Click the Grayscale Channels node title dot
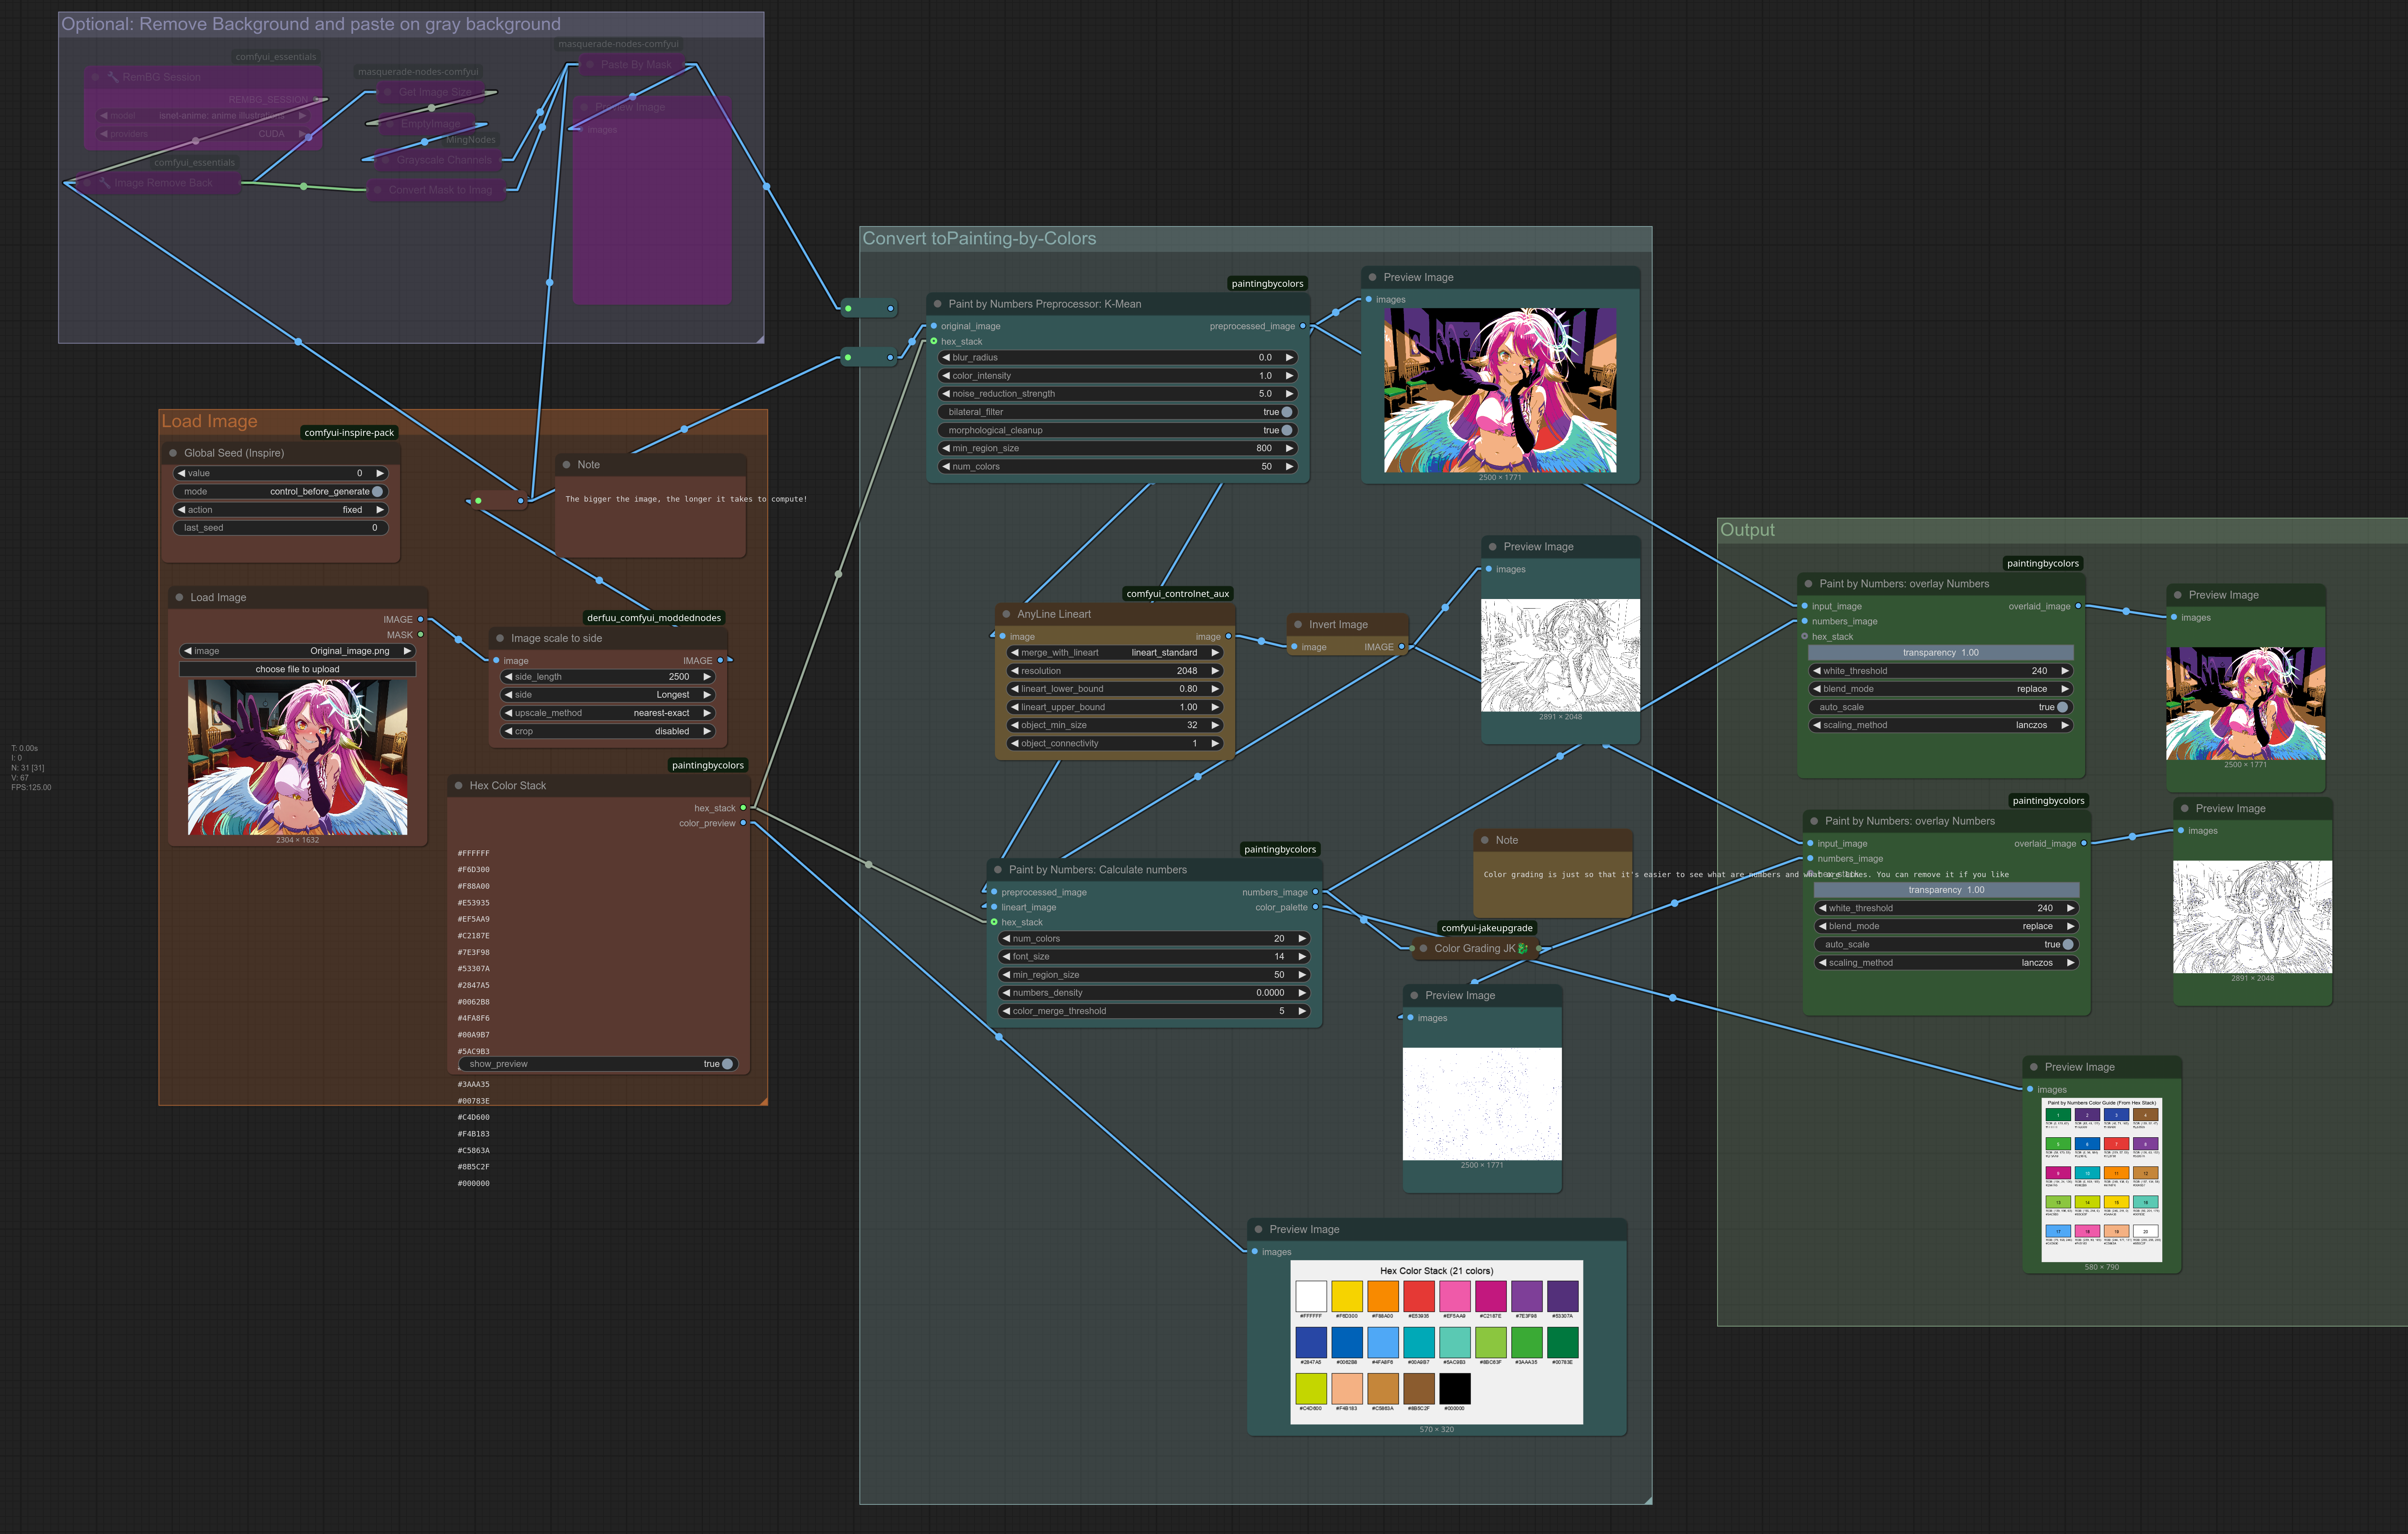Viewport: 2408px width, 1534px height. (385, 160)
